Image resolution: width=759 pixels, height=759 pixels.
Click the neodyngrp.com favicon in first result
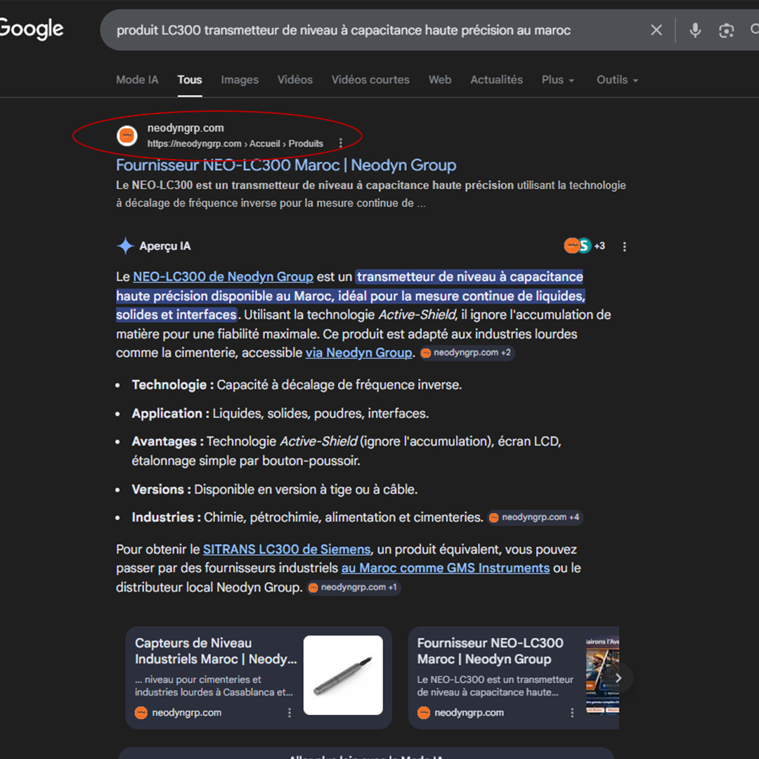pyautogui.click(x=127, y=136)
